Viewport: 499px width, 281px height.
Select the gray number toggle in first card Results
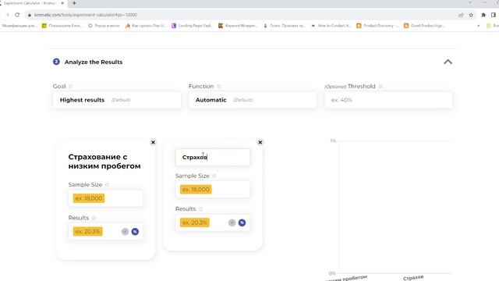[125, 232]
